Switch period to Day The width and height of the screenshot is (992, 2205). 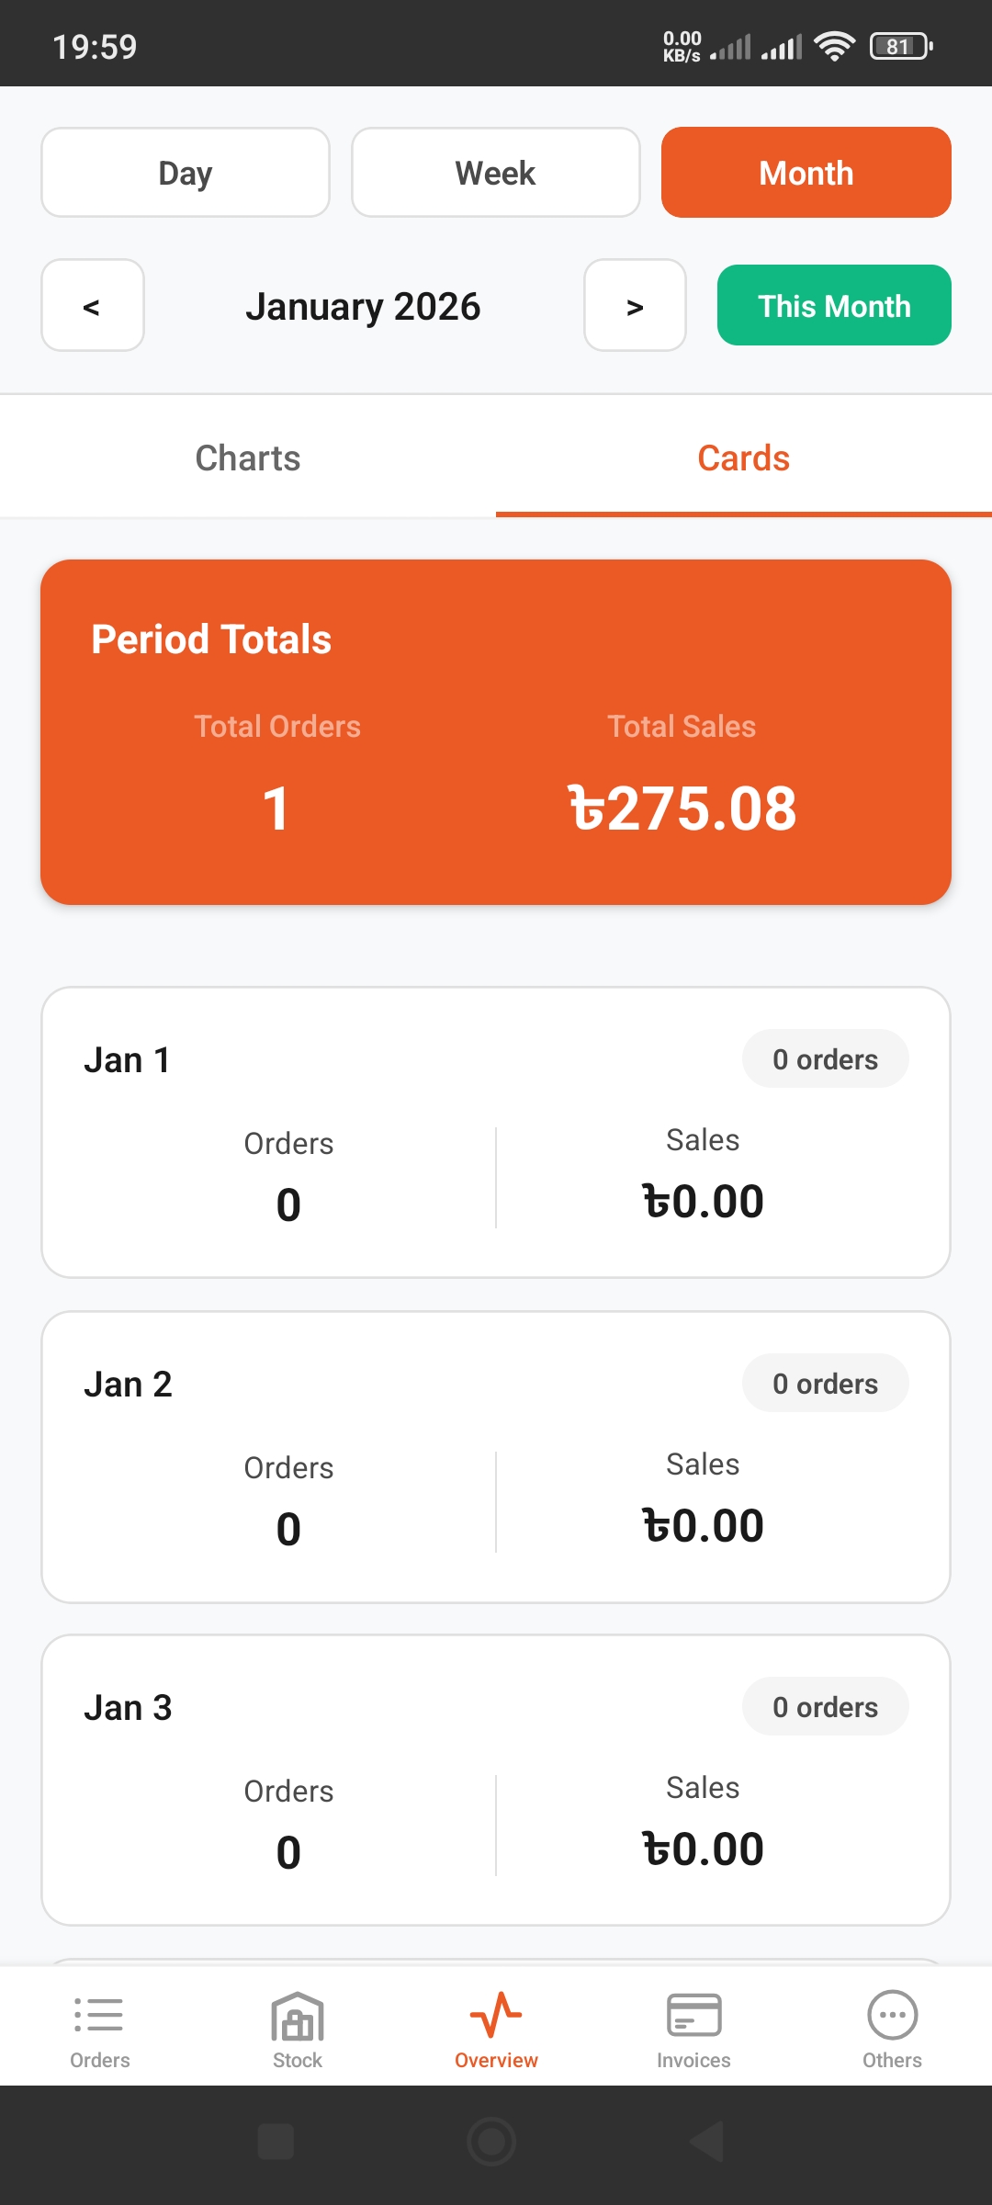tap(186, 173)
